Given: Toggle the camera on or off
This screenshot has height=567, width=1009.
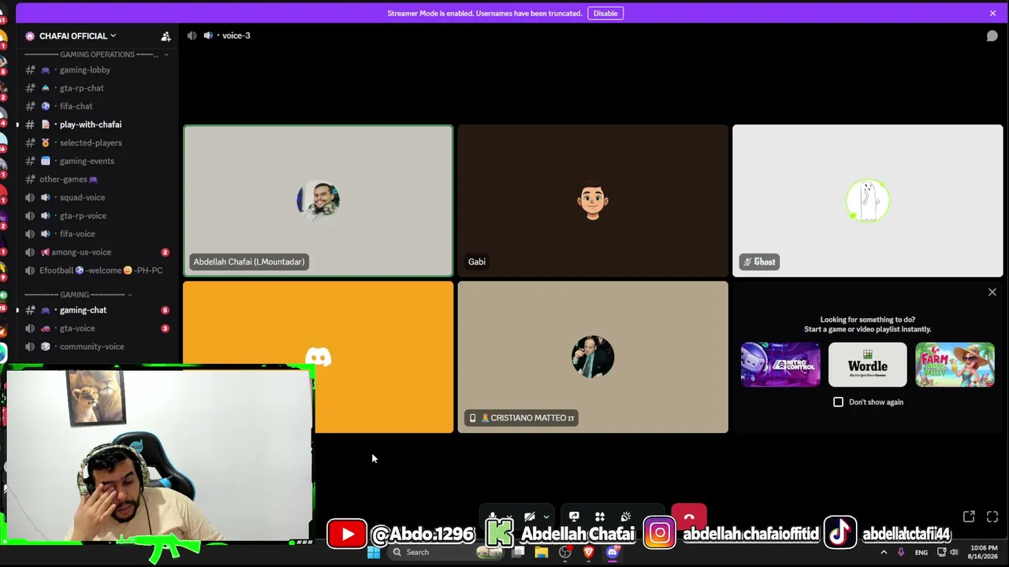Looking at the screenshot, I should tap(530, 517).
